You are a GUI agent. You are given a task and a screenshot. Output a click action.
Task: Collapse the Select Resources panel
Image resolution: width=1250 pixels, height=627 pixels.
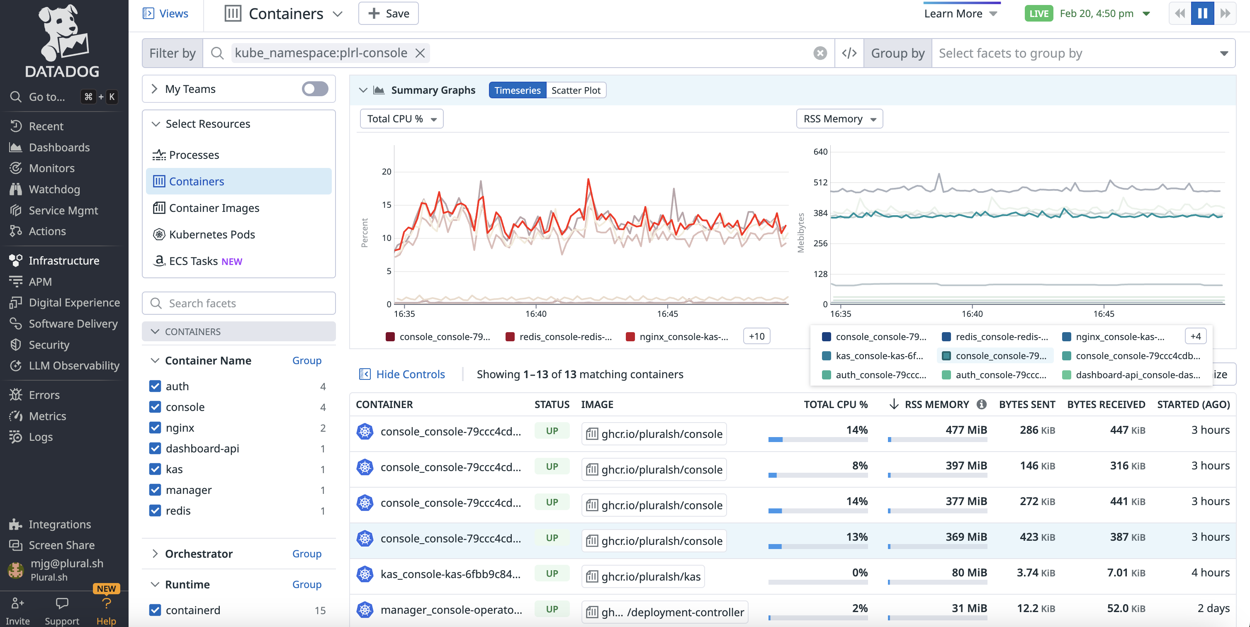[156, 124]
